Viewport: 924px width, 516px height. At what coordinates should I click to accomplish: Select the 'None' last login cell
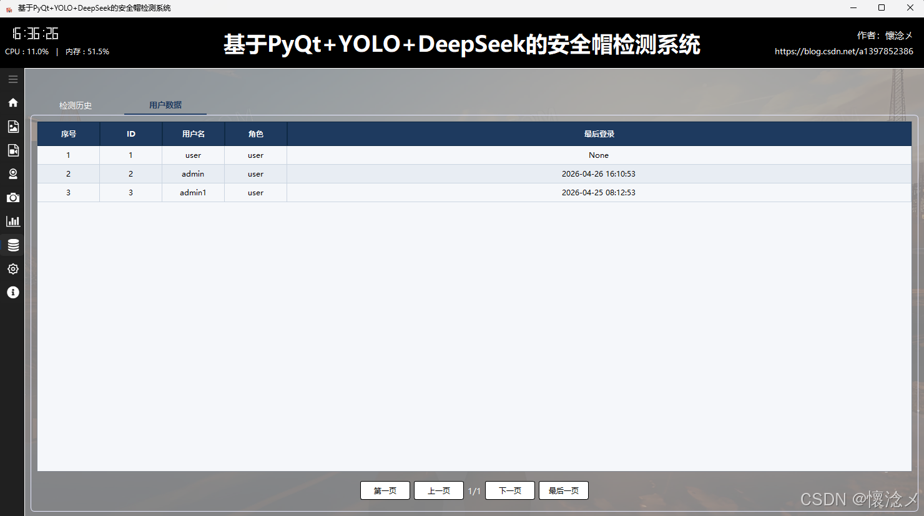tap(599, 155)
